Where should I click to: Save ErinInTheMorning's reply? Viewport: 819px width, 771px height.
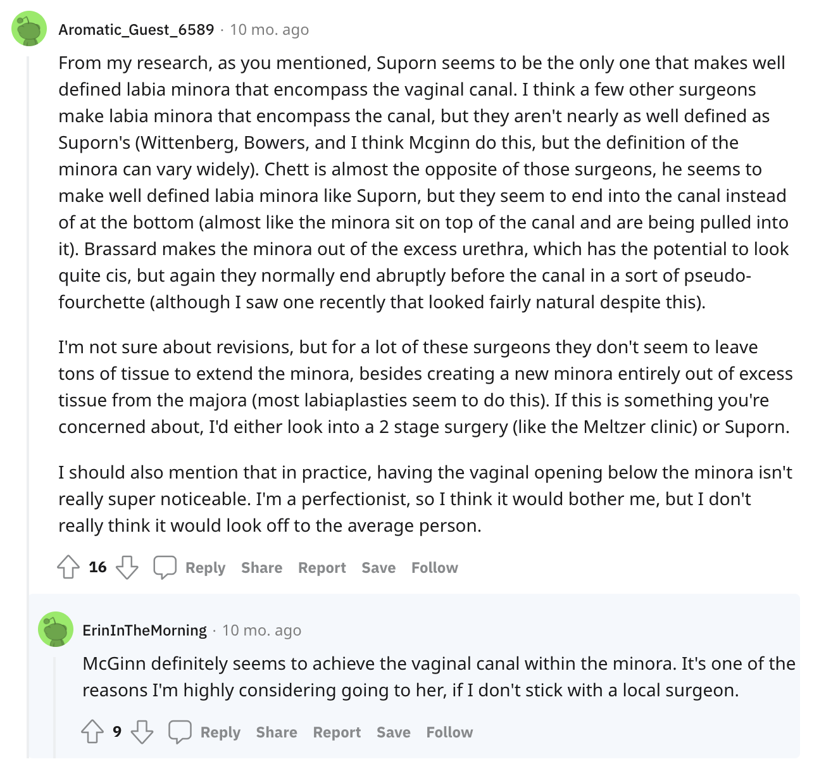393,732
